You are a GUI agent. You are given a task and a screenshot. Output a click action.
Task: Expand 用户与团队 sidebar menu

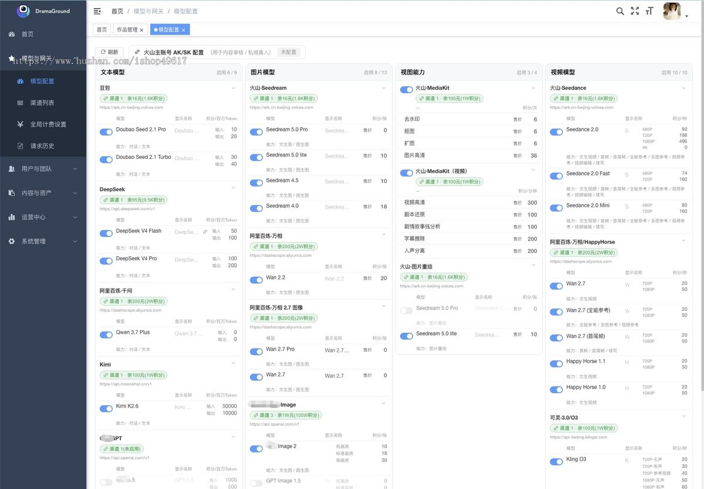(x=43, y=169)
